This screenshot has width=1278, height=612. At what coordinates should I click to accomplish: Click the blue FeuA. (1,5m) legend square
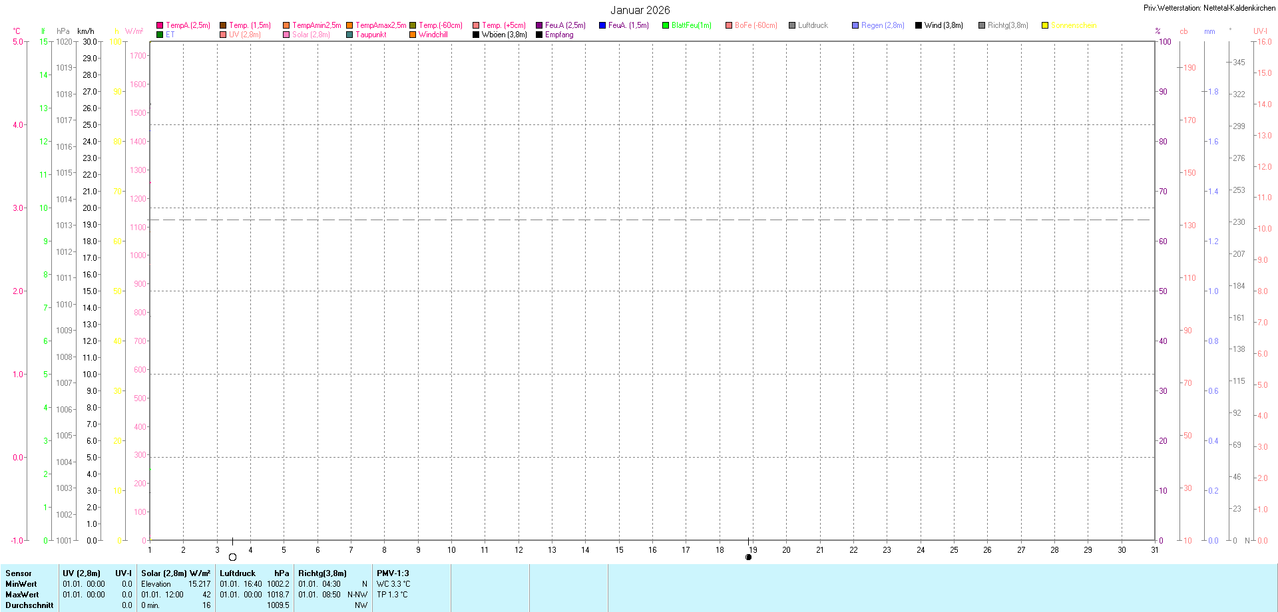(602, 25)
